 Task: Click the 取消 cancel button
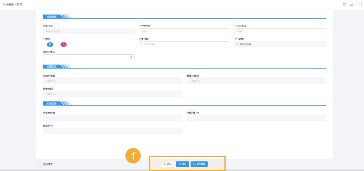pyautogui.click(x=167, y=164)
